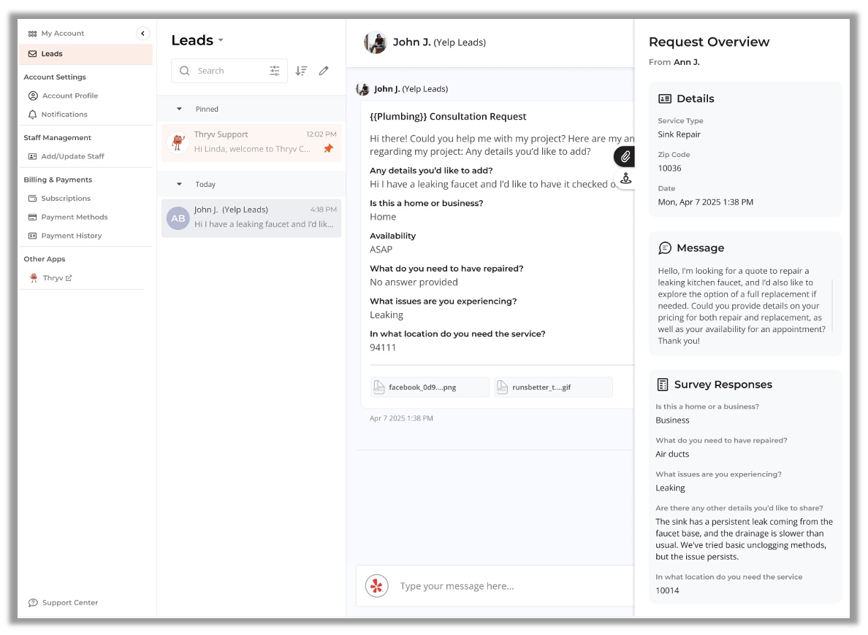Click the Message section scrollbar
868x635 pixels.
832,305
